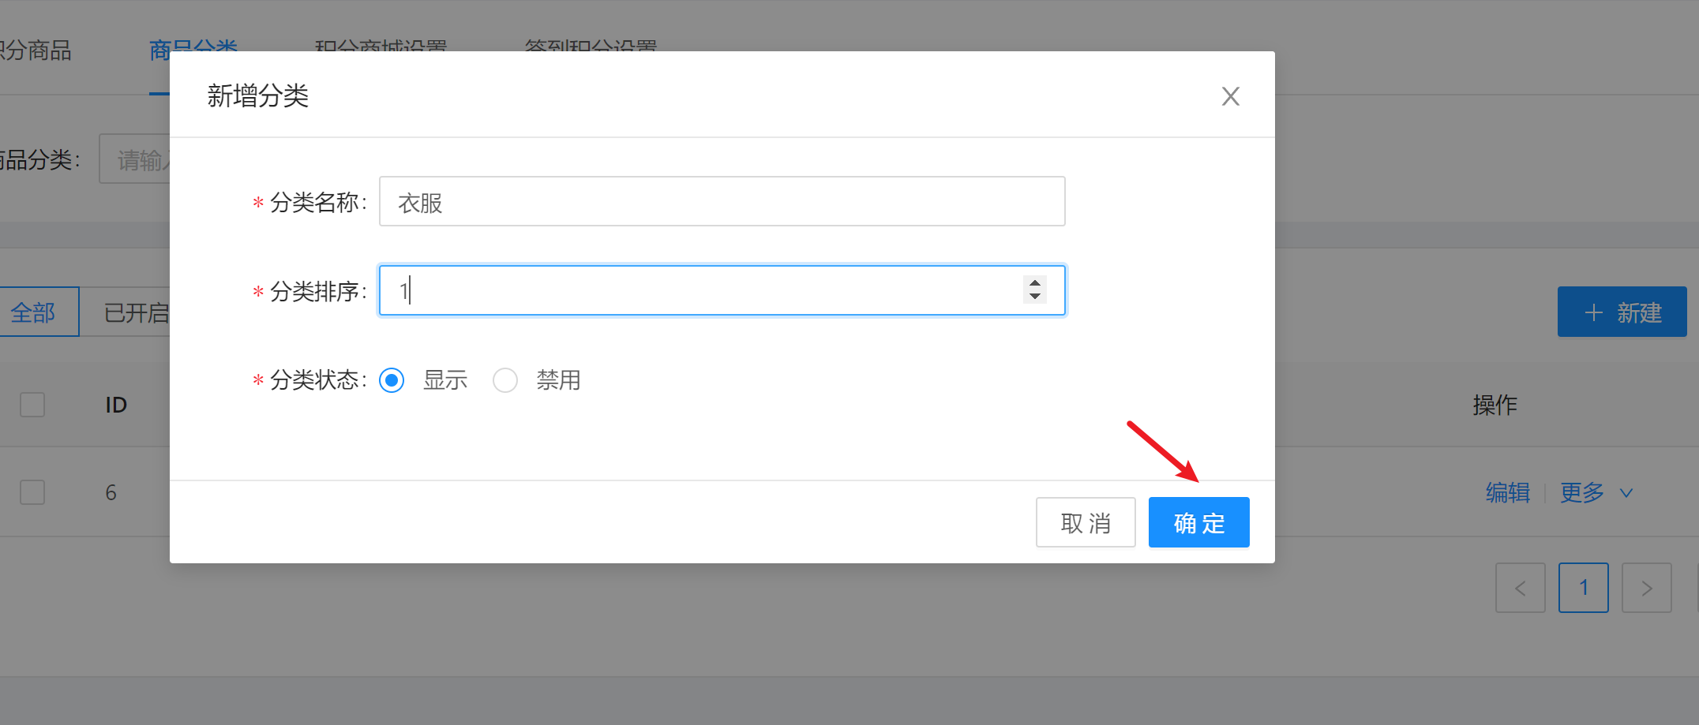Close the 新增分类 dialog with X icon
This screenshot has width=1699, height=725.
tap(1230, 96)
